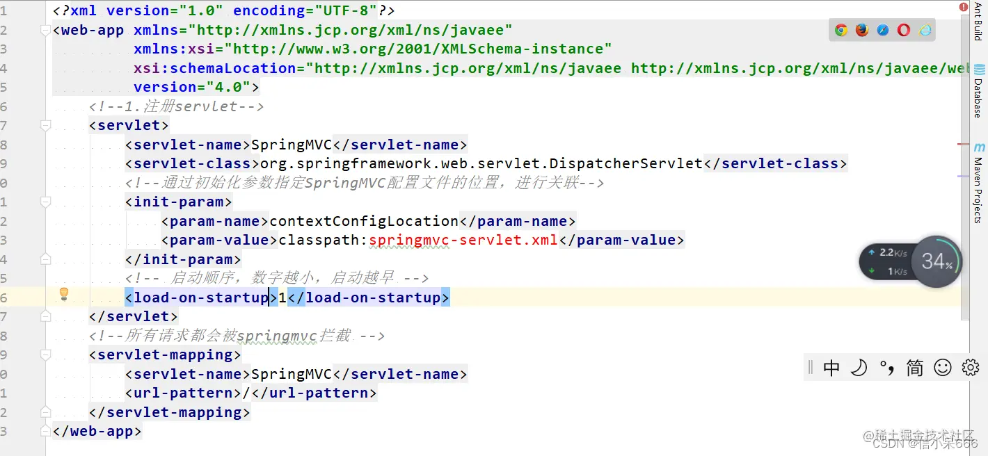Screen dimensions: 988x456
Task: Click the input method bar drag handle
Action: coord(811,368)
